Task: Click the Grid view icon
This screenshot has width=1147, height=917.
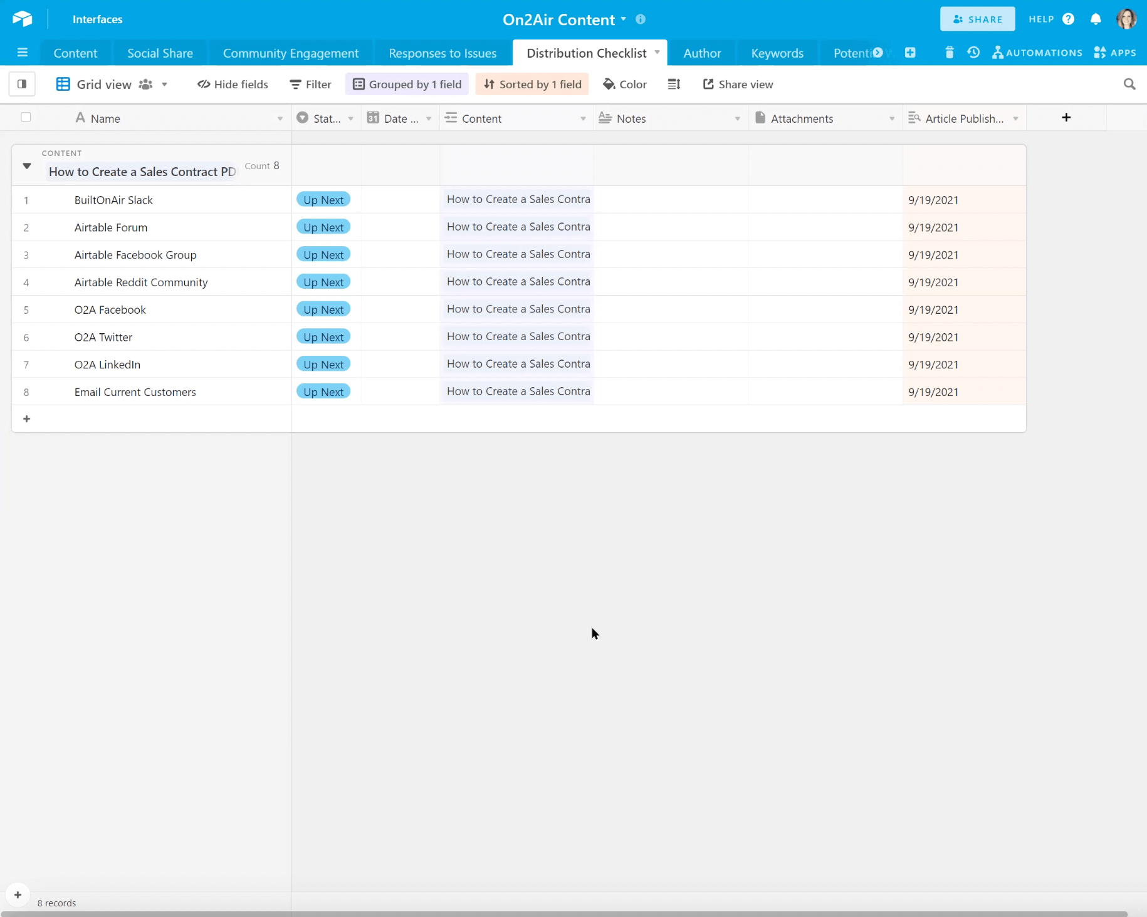Action: coord(63,84)
